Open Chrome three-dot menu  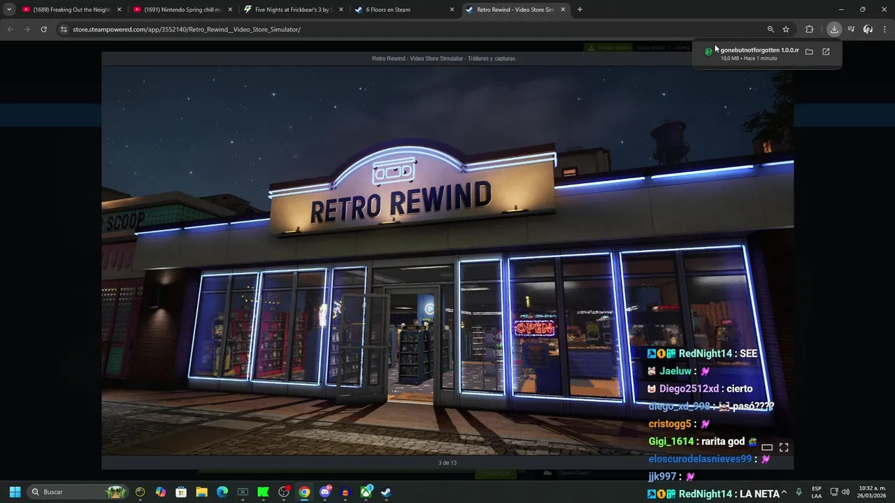[x=885, y=29]
